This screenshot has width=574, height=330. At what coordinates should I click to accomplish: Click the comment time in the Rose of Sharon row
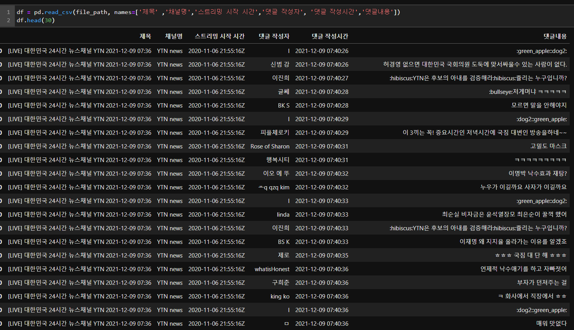322,146
